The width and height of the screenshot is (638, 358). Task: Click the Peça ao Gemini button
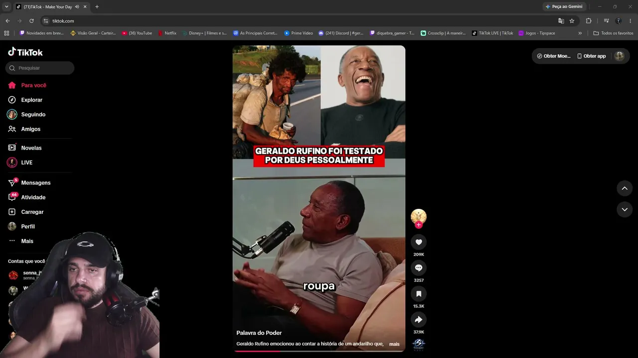(564, 6)
